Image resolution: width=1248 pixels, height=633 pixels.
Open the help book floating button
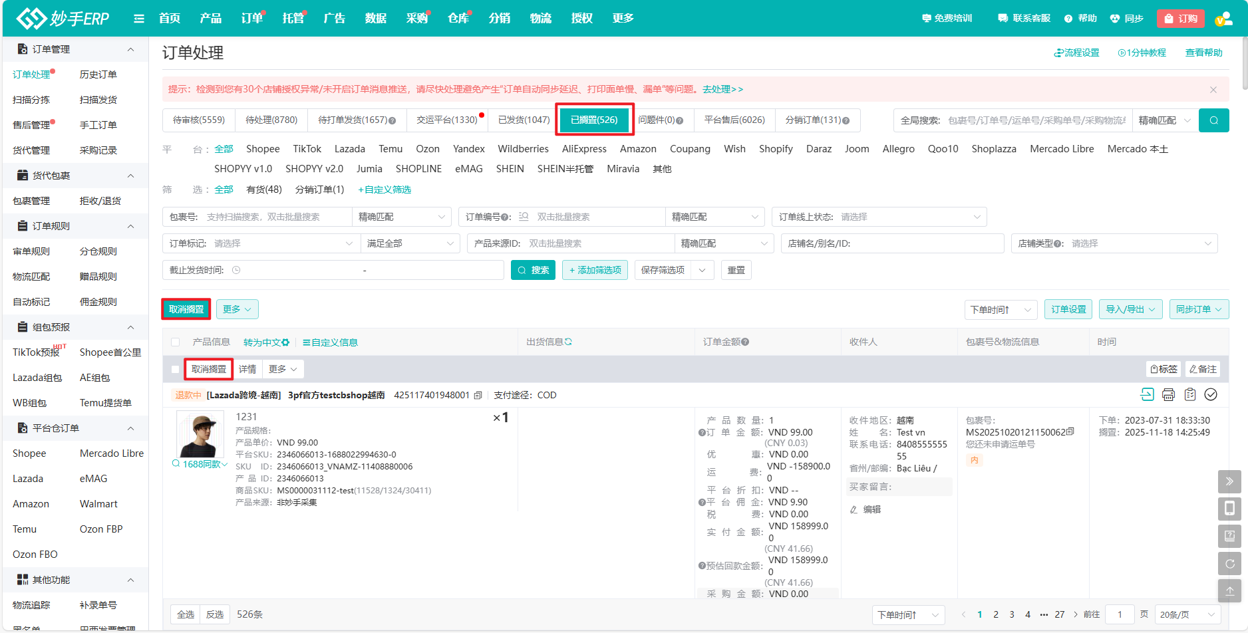pyautogui.click(x=1229, y=536)
